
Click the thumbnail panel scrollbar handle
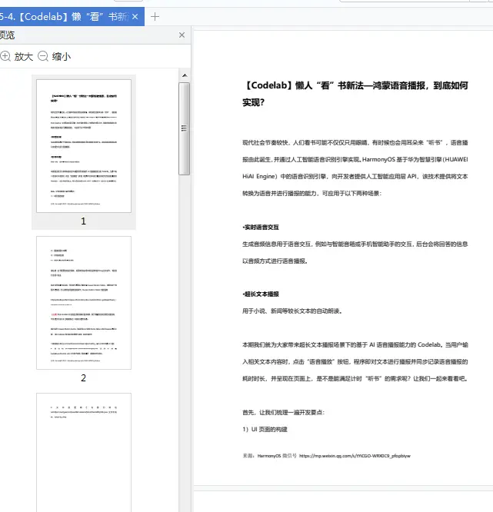pyautogui.click(x=185, y=128)
